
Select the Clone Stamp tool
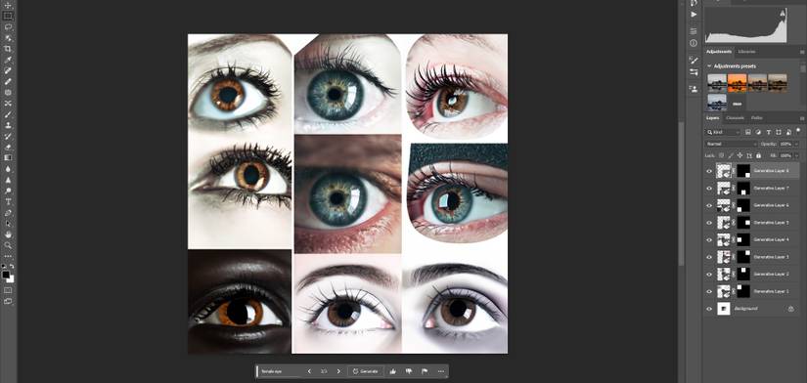[x=8, y=125]
